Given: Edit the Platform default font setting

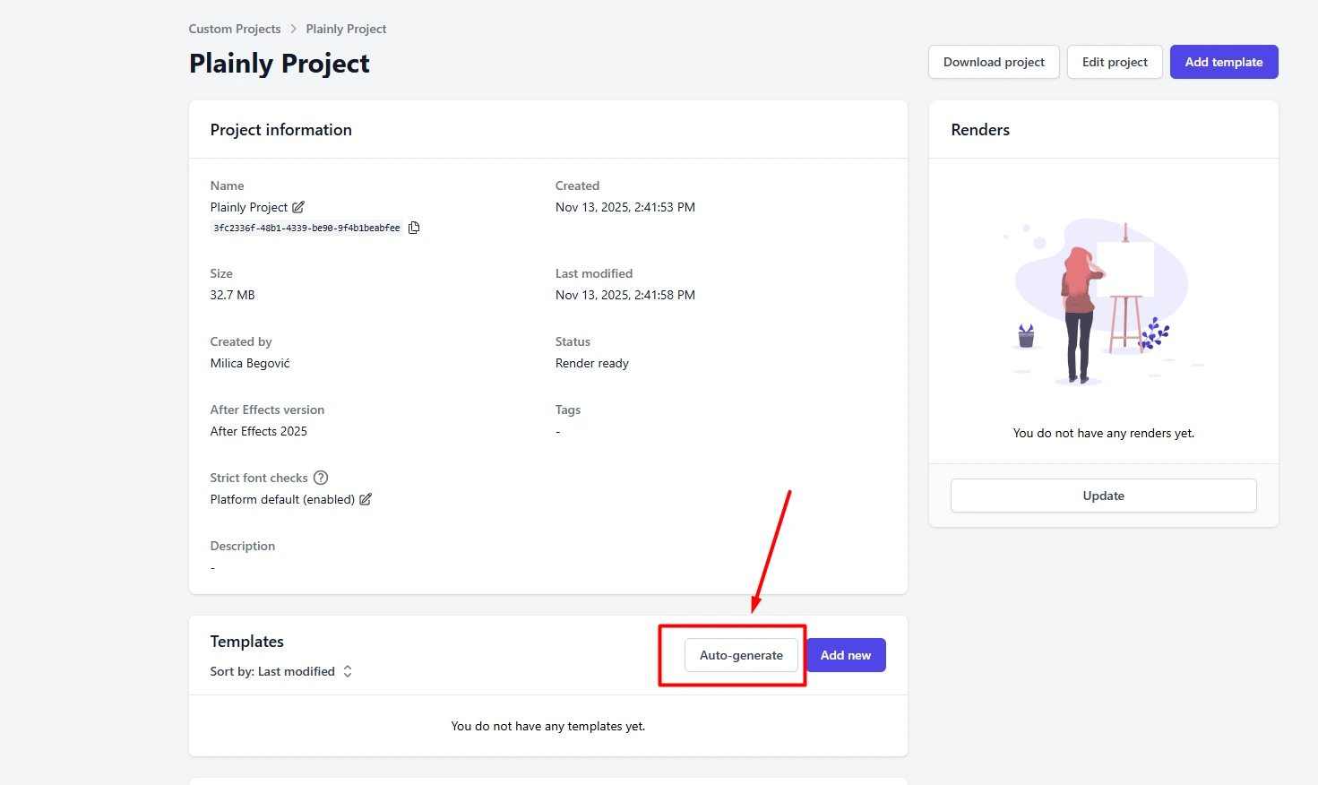Looking at the screenshot, I should coord(366,499).
